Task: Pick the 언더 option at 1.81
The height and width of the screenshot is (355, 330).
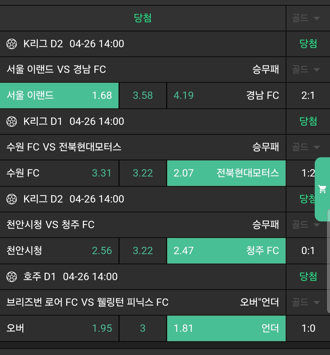Action: [x=226, y=328]
